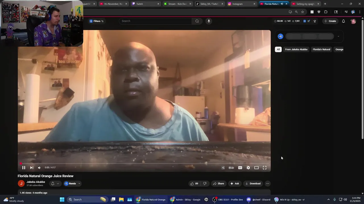Toggle closed captions (CC) in the player
364x204 pixels.
tap(240, 168)
